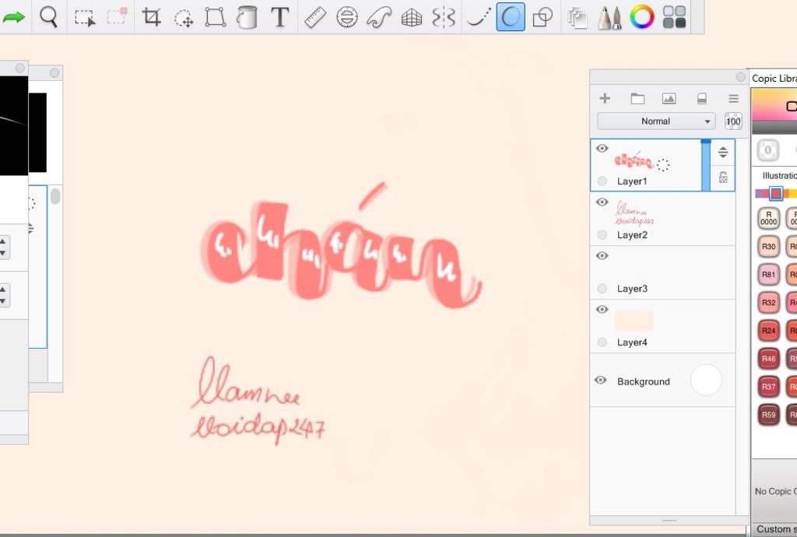Click the small circle beside Layer4 name
The width and height of the screenshot is (797, 537).
[x=602, y=342]
